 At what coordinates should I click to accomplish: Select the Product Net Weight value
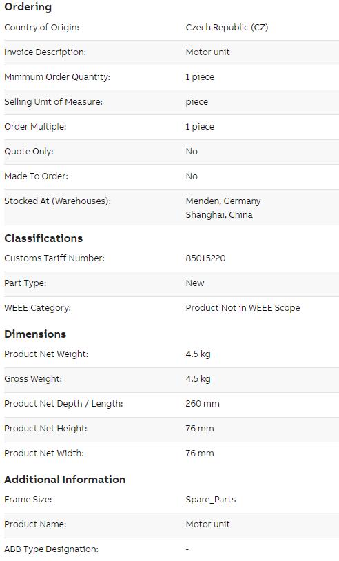point(198,354)
